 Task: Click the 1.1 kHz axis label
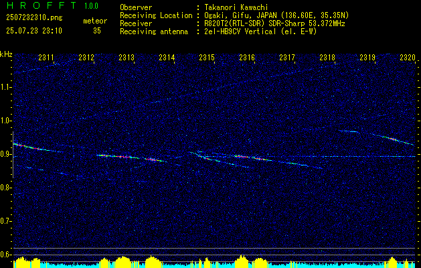(6, 87)
